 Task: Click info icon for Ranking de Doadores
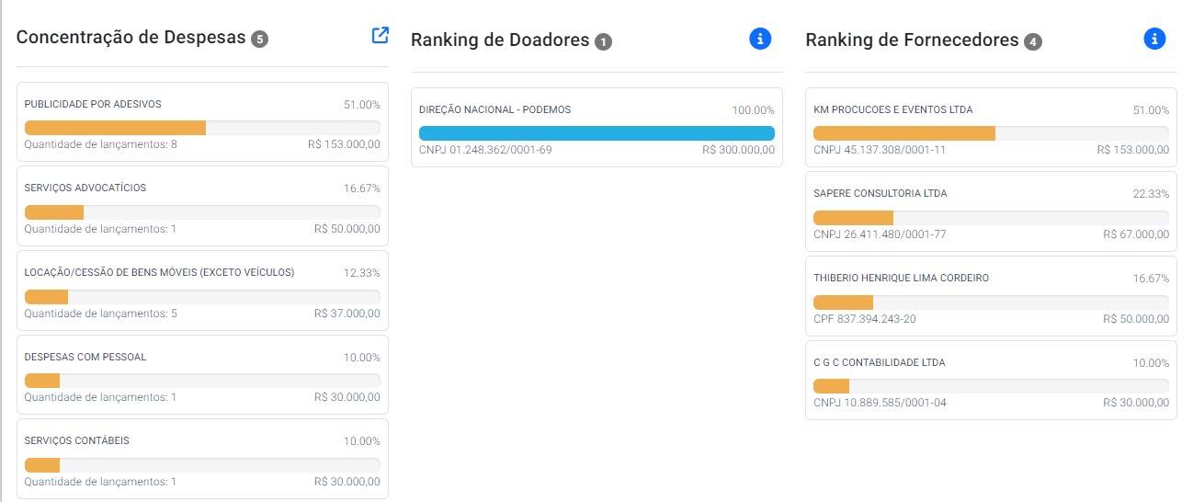(x=760, y=39)
